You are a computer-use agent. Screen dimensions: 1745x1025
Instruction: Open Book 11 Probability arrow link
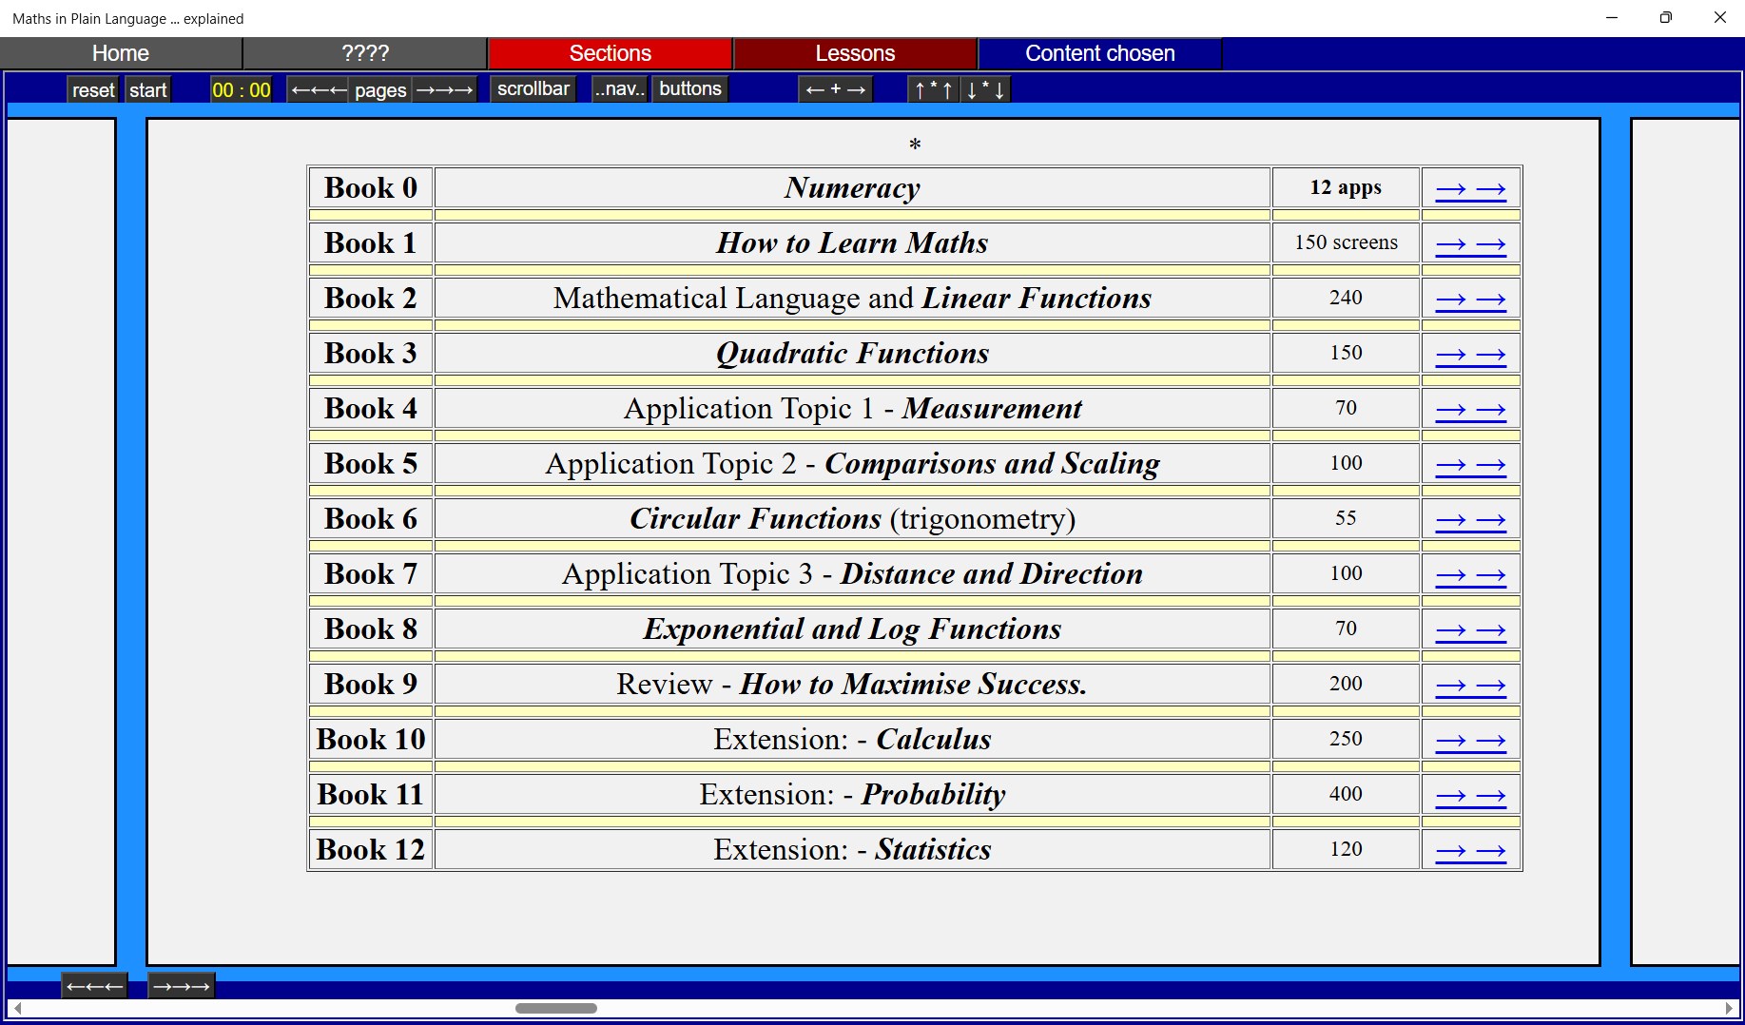click(x=1470, y=796)
